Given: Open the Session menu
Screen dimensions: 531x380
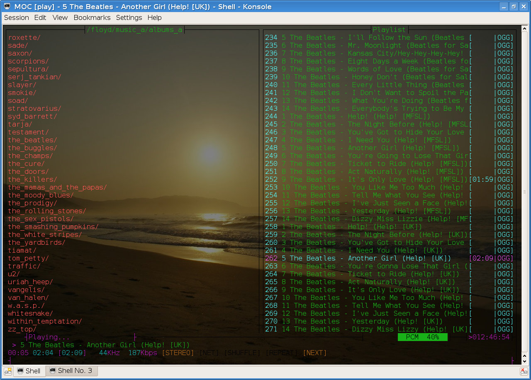Looking at the screenshot, I should pyautogui.click(x=17, y=17).
